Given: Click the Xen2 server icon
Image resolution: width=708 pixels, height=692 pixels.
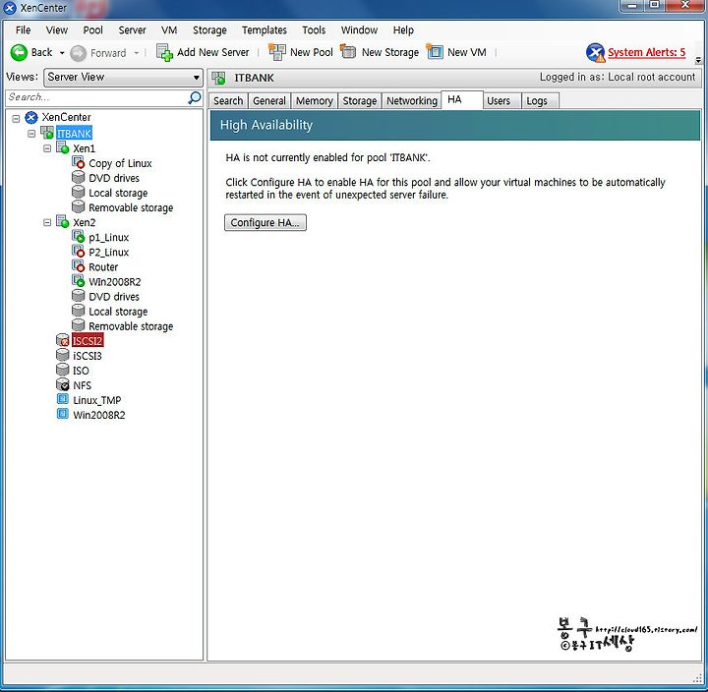Looking at the screenshot, I should coord(62,221).
